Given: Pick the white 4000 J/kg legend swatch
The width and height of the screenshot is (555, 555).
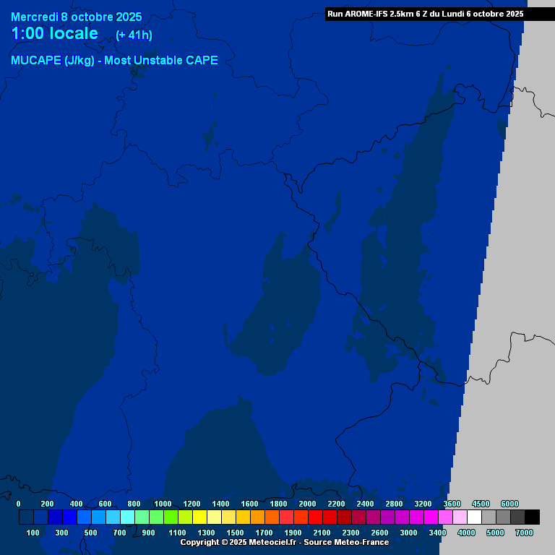Looking at the screenshot, I should (474, 517).
